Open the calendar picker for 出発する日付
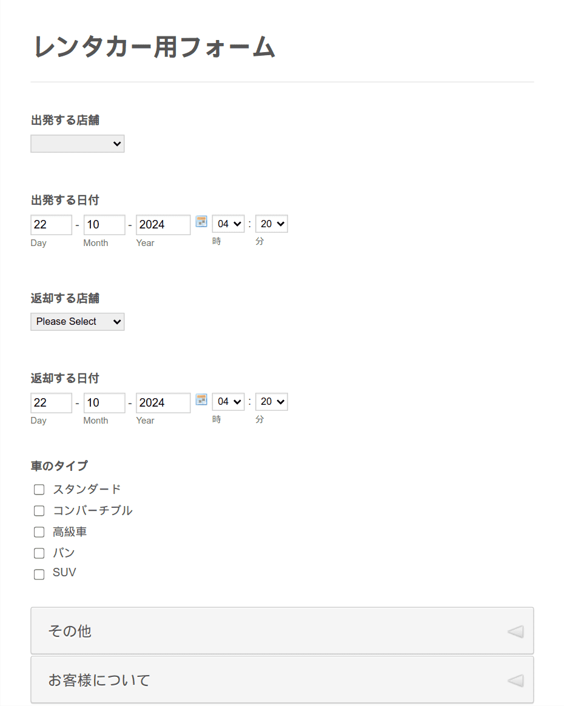Screen dimensions: 564x706 pos(201,222)
